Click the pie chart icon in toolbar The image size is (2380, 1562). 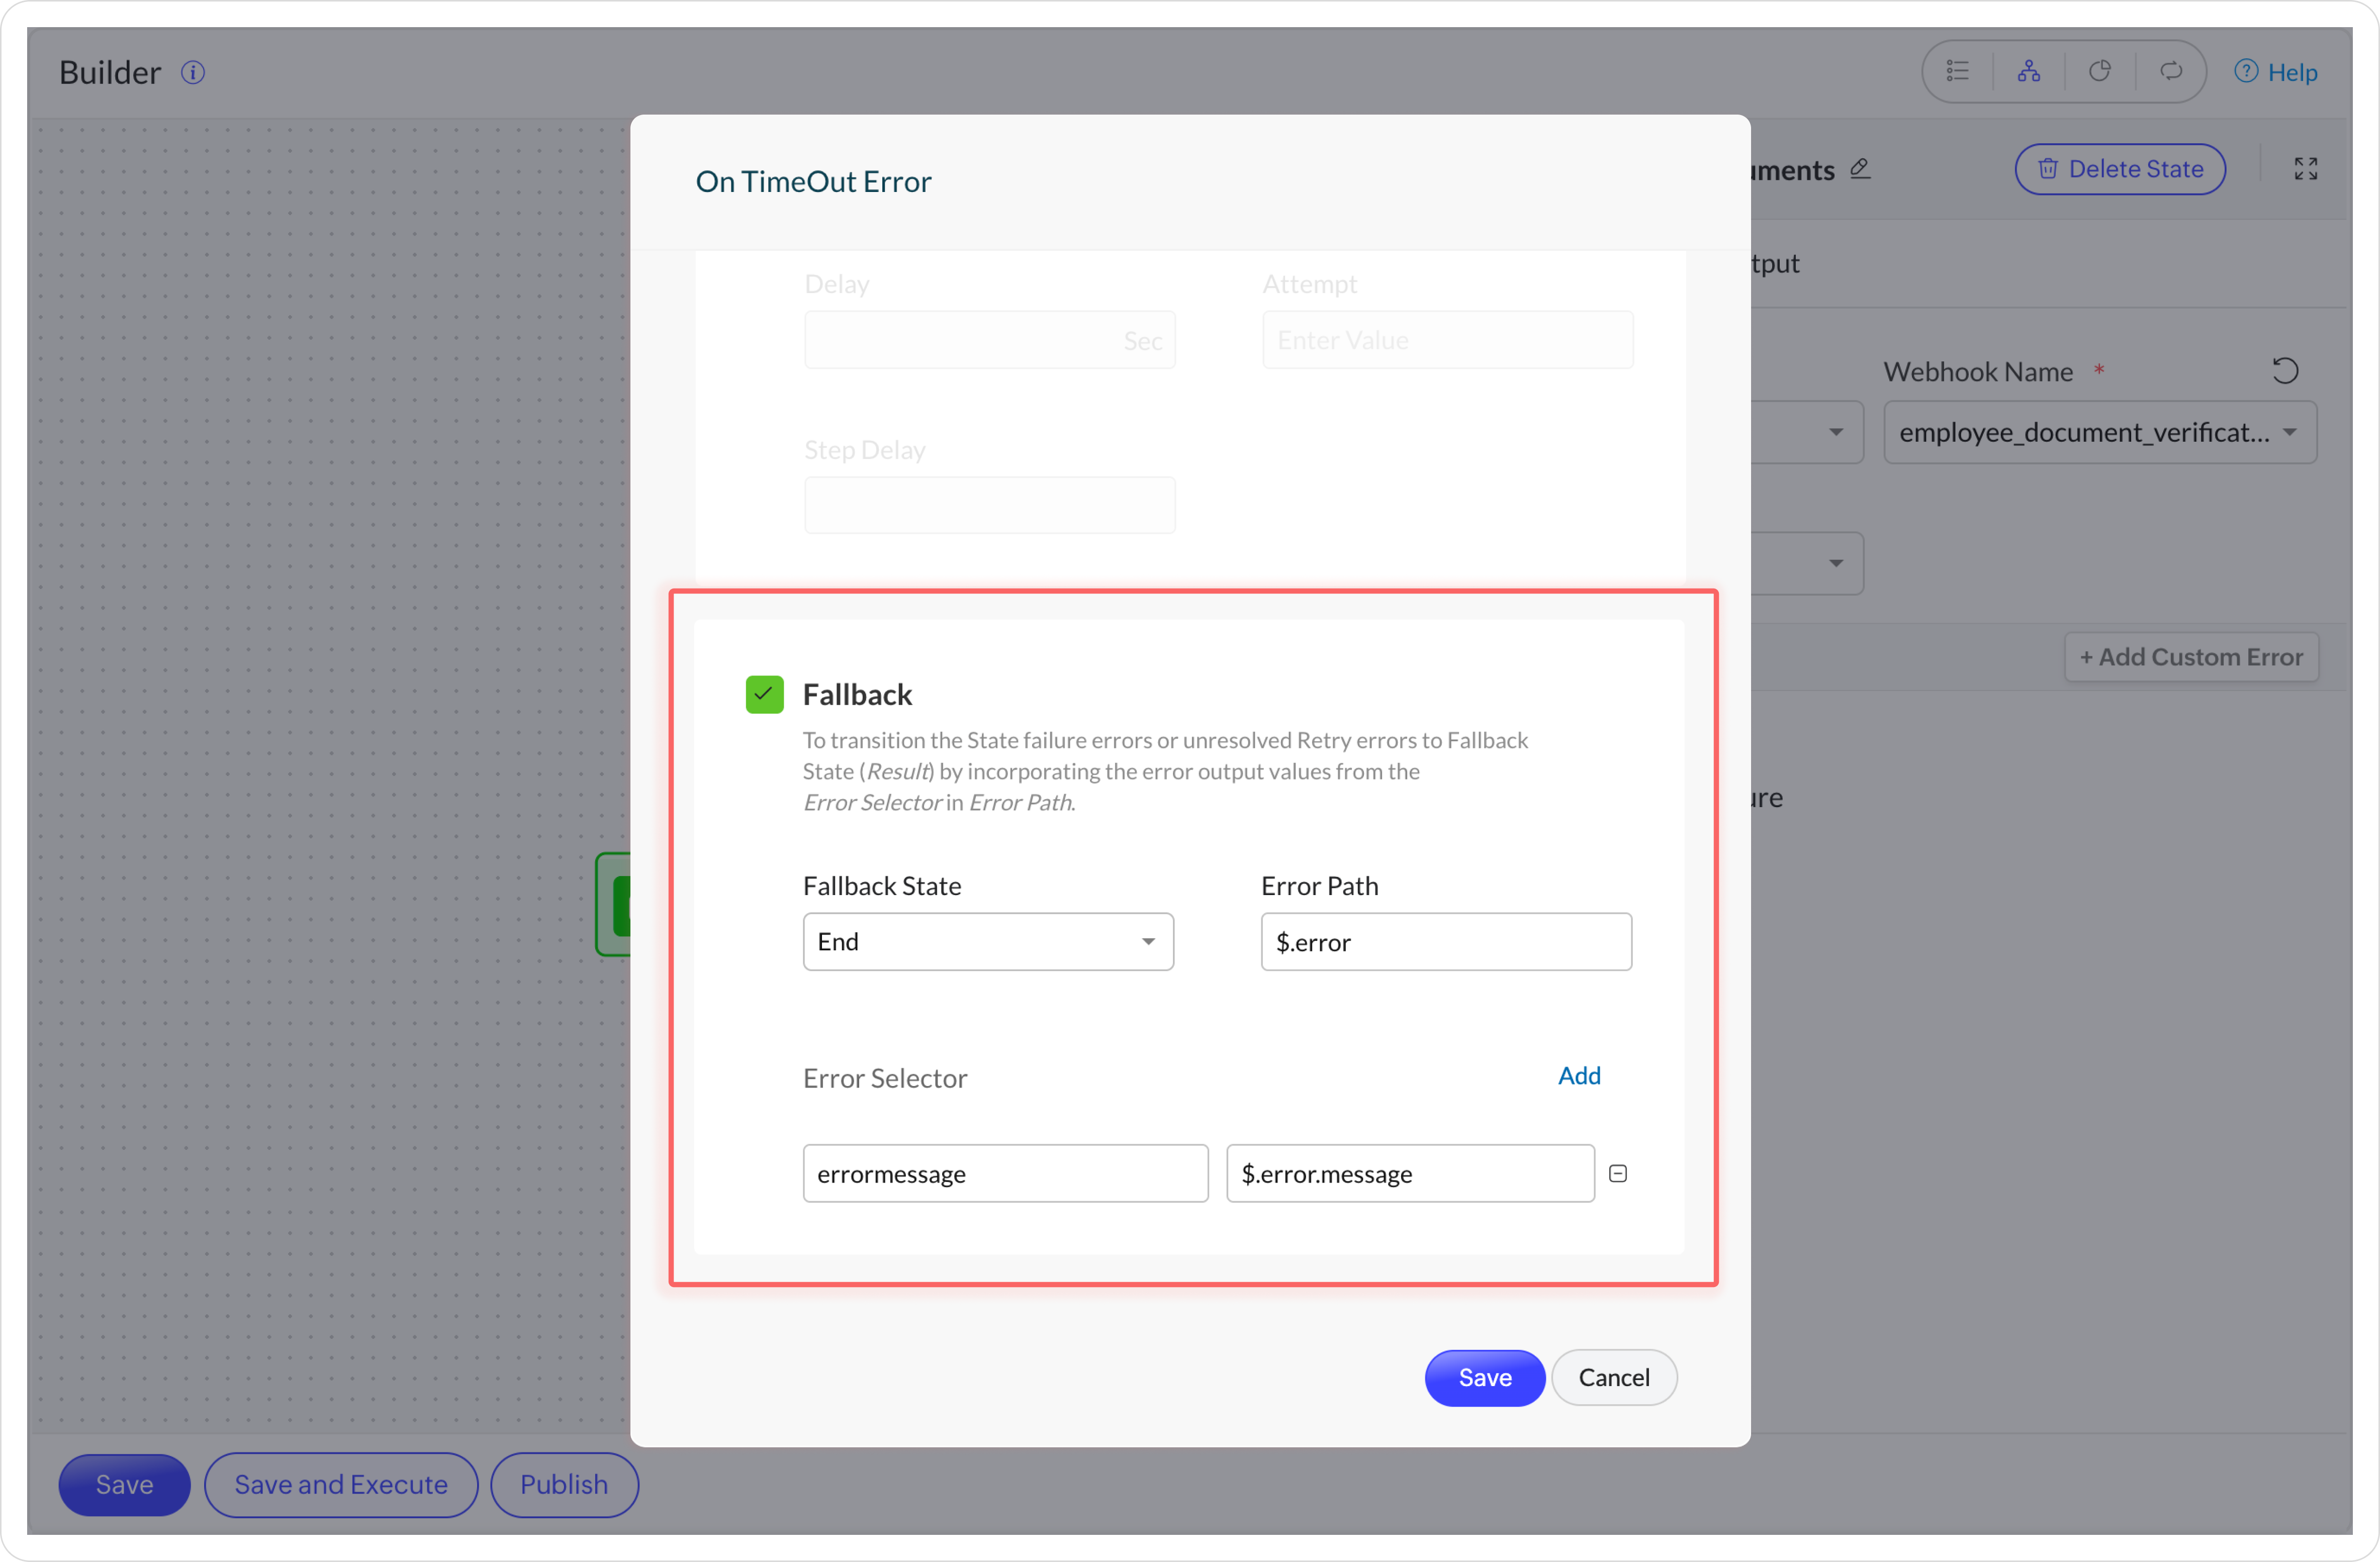[2099, 71]
